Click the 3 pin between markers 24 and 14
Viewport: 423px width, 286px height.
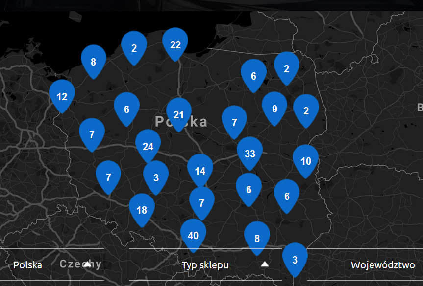tap(156, 177)
